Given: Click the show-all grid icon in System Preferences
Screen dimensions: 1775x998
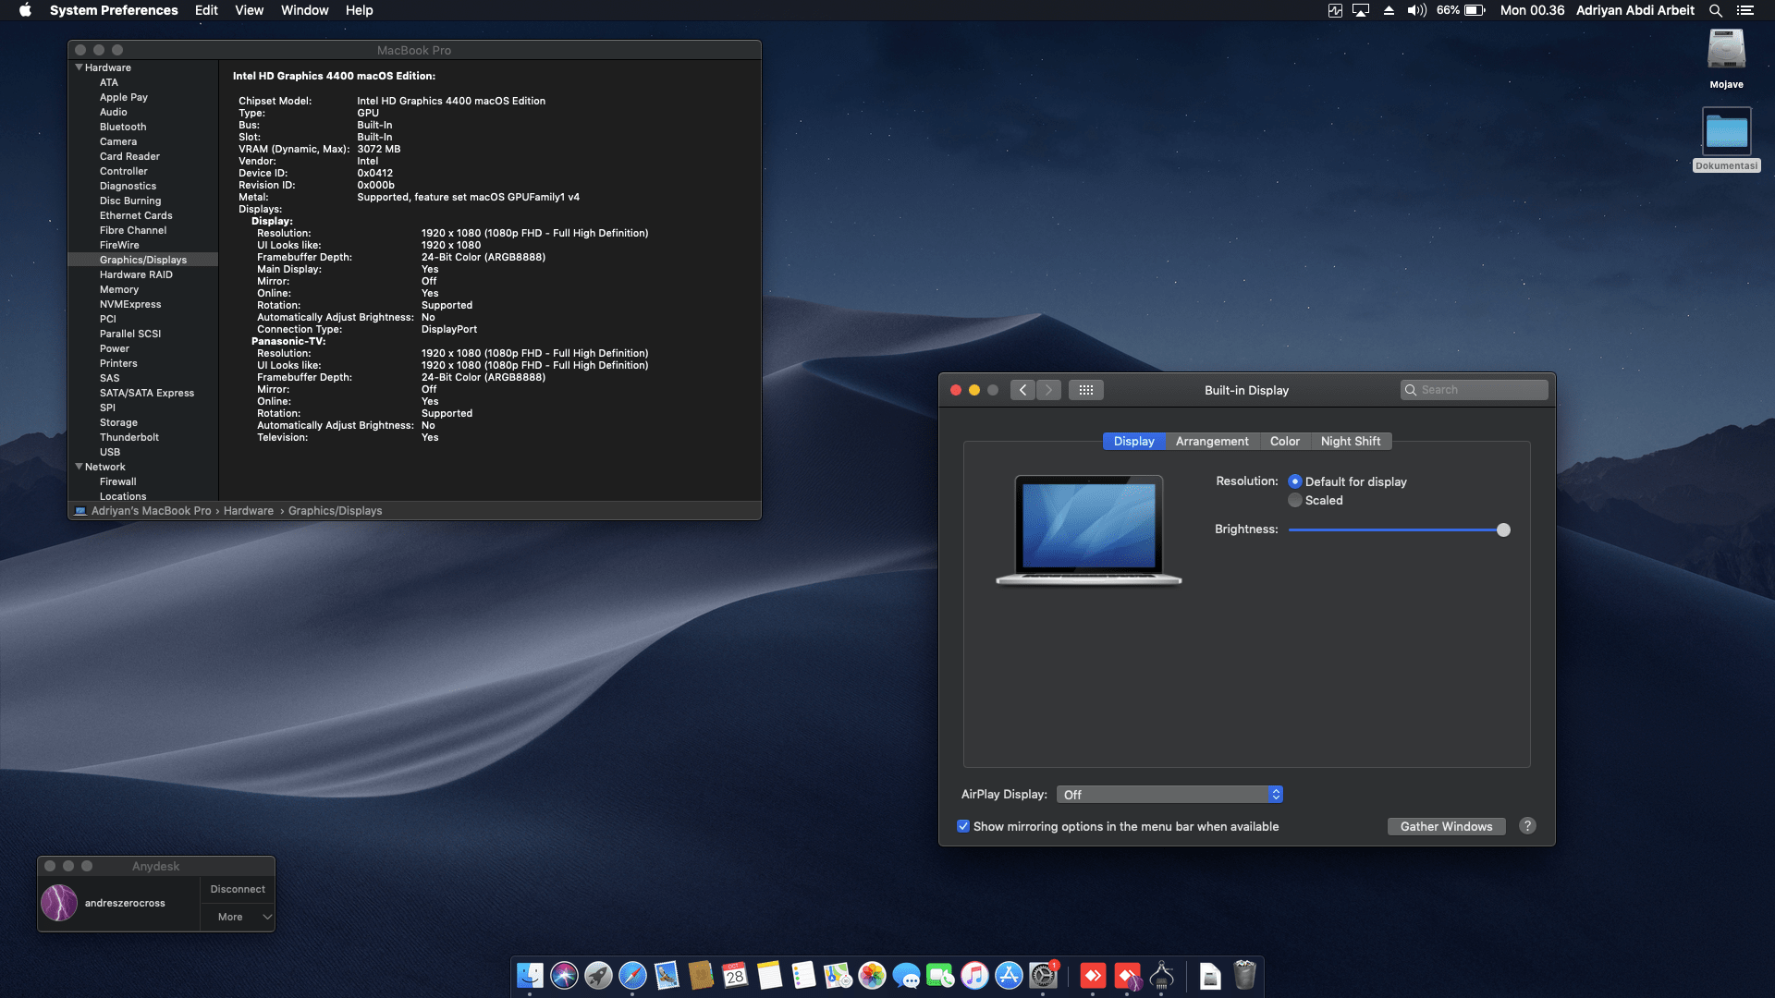Looking at the screenshot, I should coord(1085,390).
